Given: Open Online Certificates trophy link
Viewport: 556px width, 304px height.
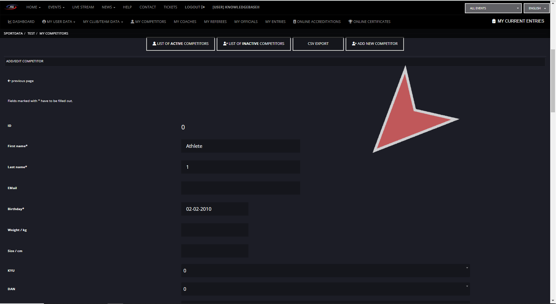Looking at the screenshot, I should 369,22.
